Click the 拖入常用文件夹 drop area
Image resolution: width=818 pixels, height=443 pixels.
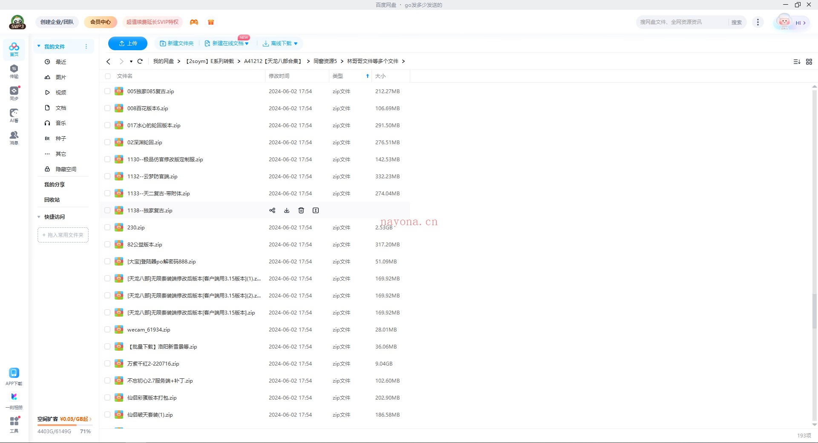click(63, 235)
